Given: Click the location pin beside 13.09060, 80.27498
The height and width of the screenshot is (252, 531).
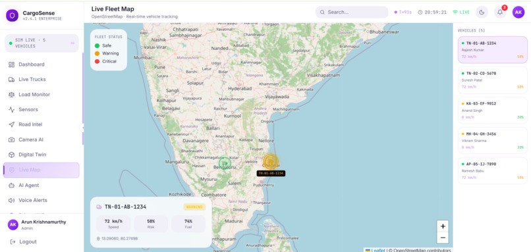Looking at the screenshot, I should pos(98,238).
